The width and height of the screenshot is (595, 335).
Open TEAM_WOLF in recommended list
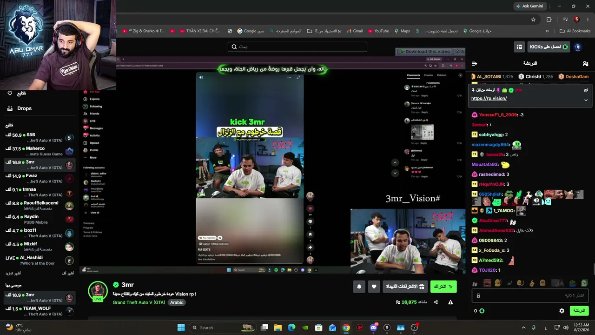(40, 311)
